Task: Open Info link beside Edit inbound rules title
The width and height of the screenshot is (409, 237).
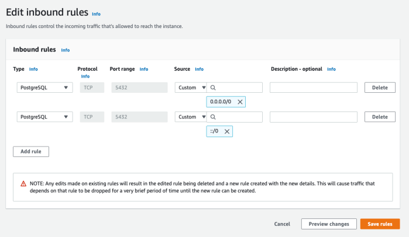Action: tap(97, 13)
